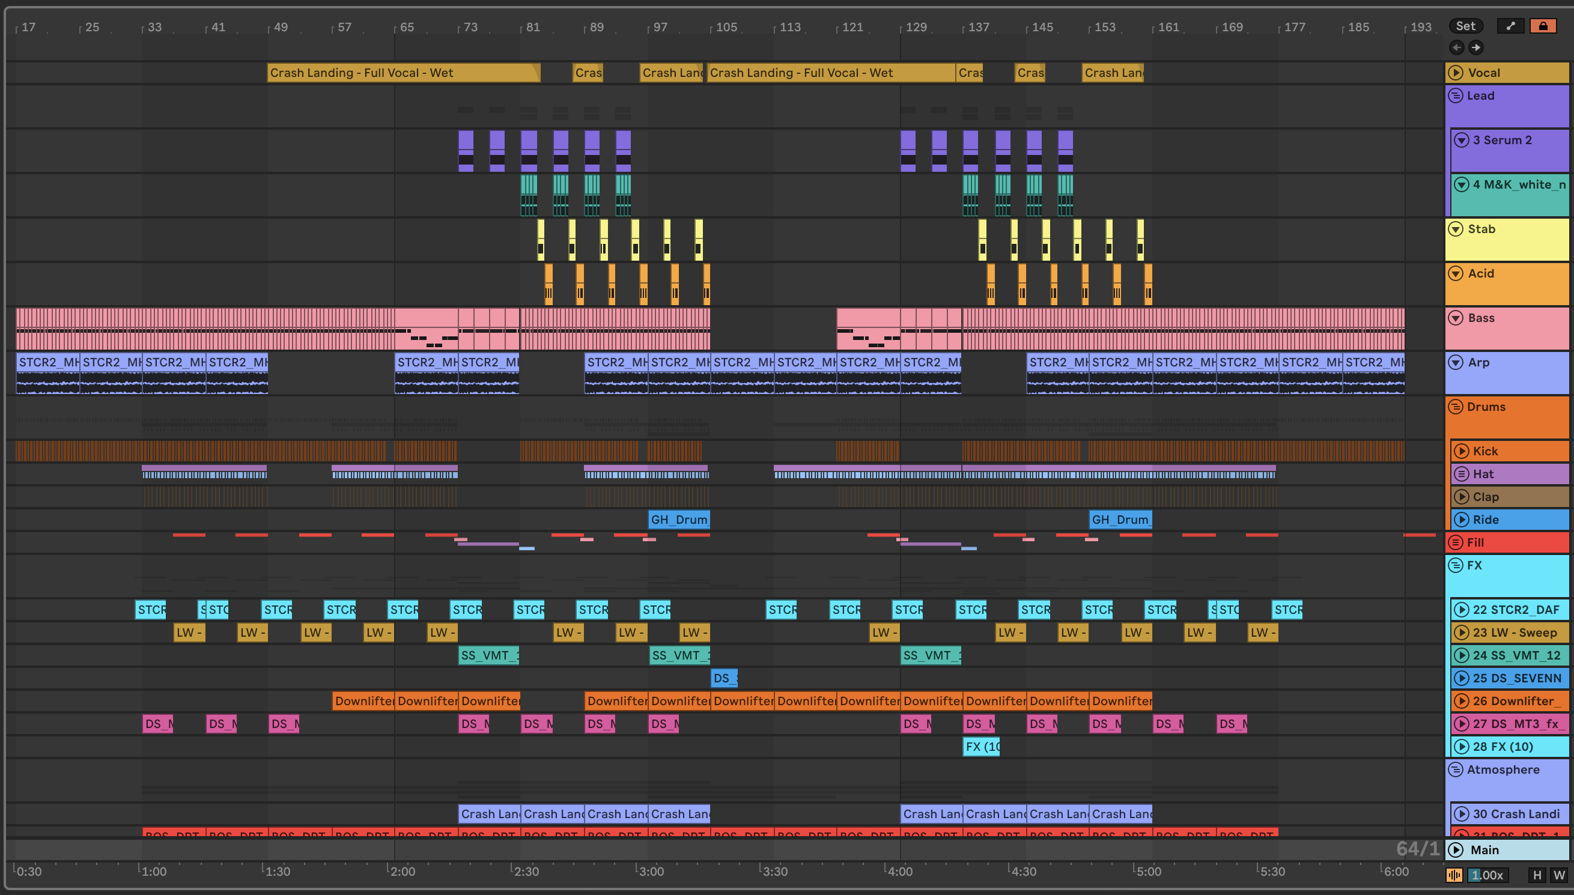Unfold the Kick track arrow

coord(1462,451)
